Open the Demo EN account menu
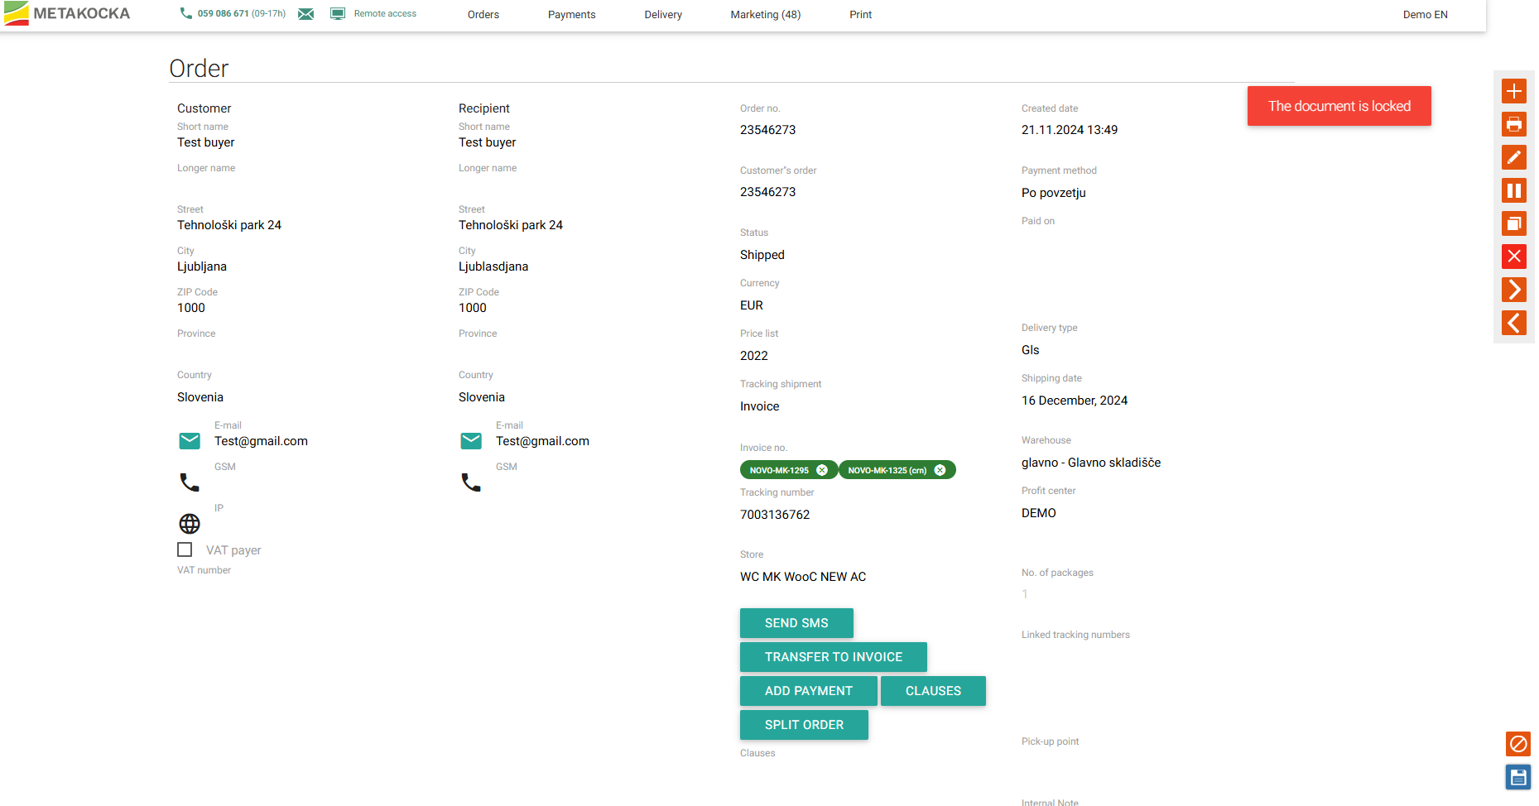This screenshot has width=1539, height=806. tap(1425, 15)
